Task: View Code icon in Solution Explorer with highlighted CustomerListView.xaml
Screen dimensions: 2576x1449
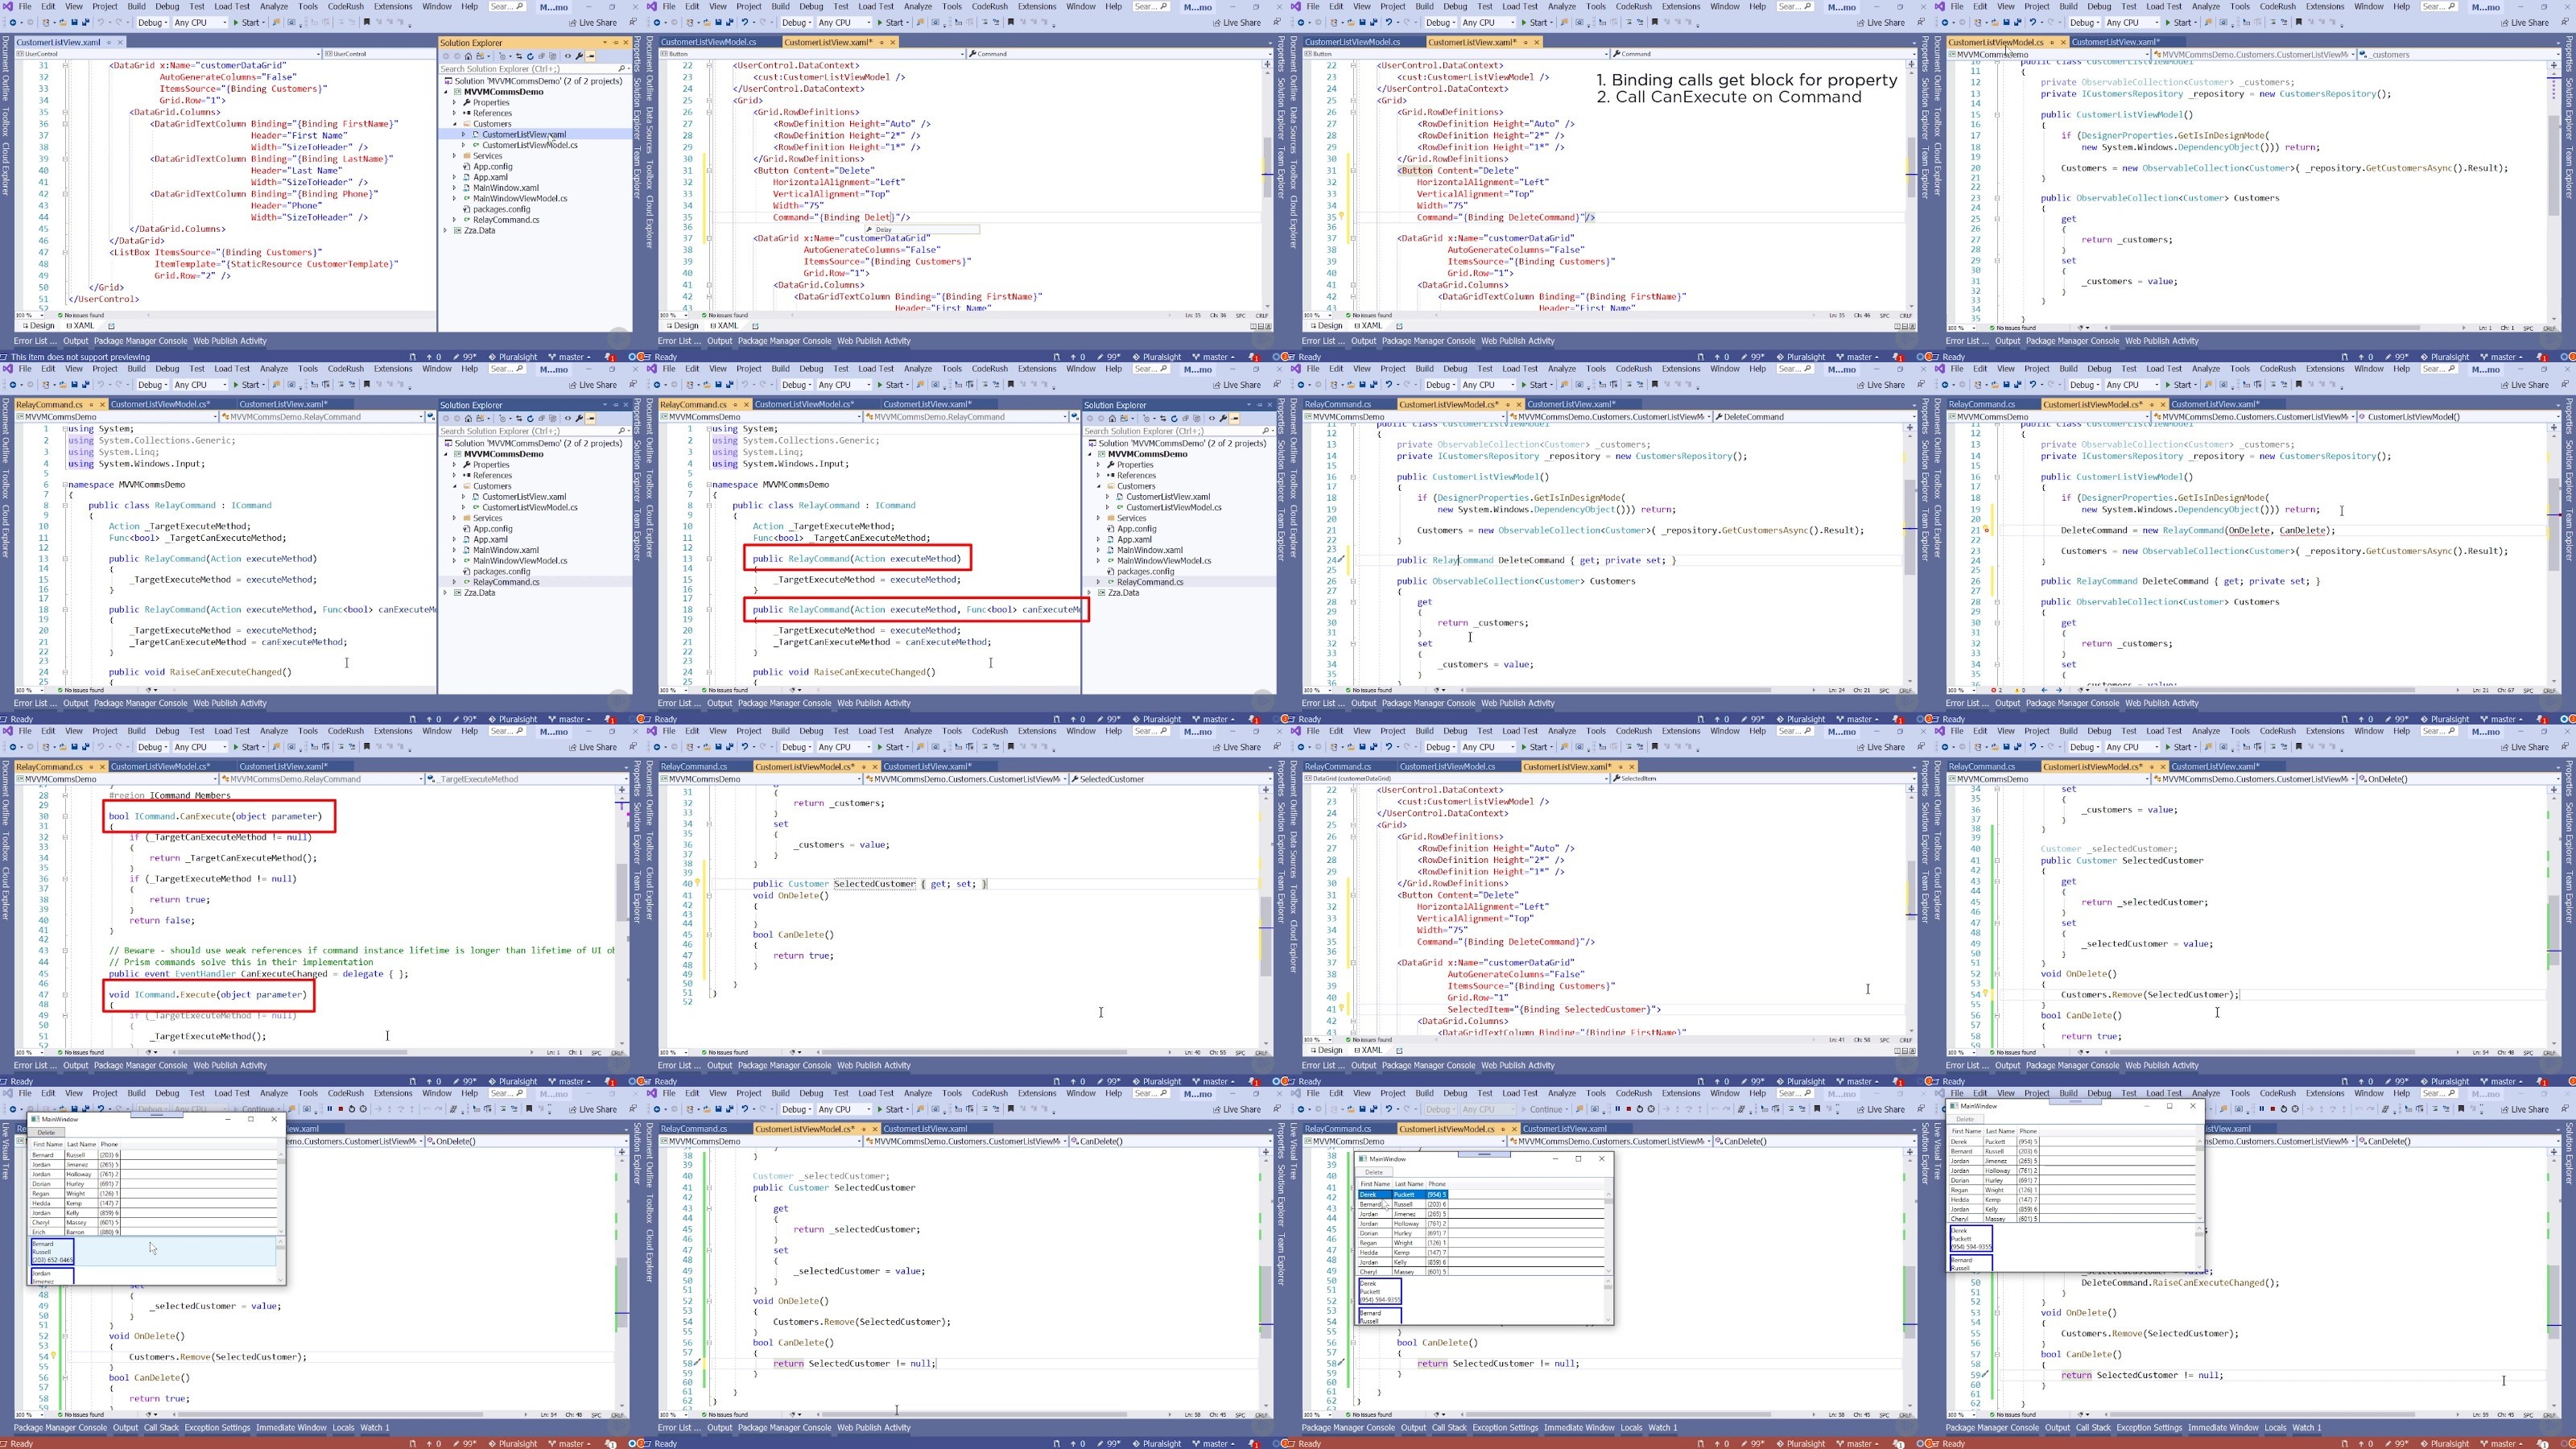Action: pyautogui.click(x=568, y=57)
